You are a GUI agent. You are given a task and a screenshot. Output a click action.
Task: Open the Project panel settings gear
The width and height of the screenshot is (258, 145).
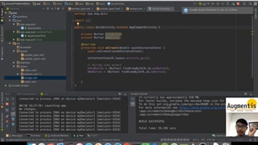tap(58, 8)
